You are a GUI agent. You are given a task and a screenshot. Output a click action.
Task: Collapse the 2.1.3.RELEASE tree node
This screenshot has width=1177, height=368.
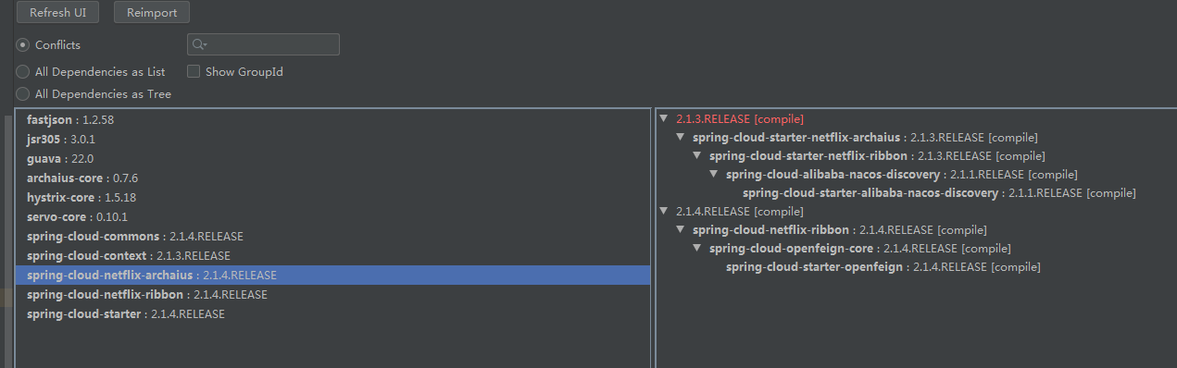664,118
